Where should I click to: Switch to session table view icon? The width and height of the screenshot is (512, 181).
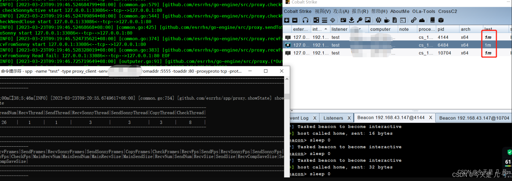(325, 20)
